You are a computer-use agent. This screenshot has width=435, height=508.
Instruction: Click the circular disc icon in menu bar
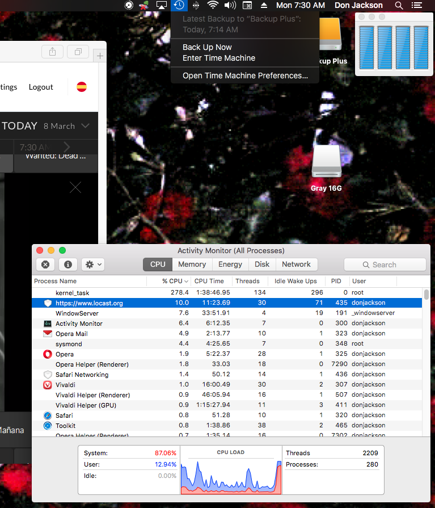tap(129, 5)
